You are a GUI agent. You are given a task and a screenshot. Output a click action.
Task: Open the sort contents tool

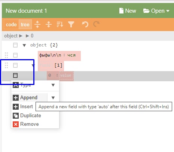pos(60,24)
